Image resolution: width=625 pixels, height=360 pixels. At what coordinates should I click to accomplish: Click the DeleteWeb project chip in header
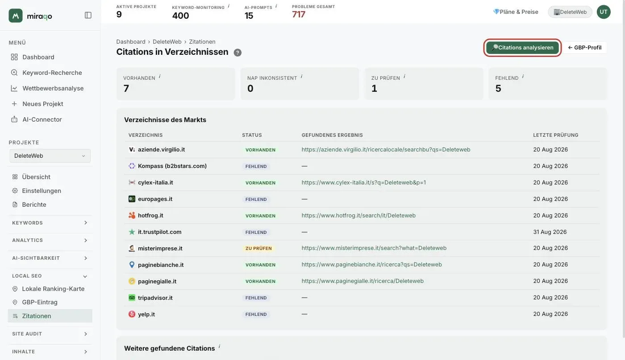click(570, 12)
